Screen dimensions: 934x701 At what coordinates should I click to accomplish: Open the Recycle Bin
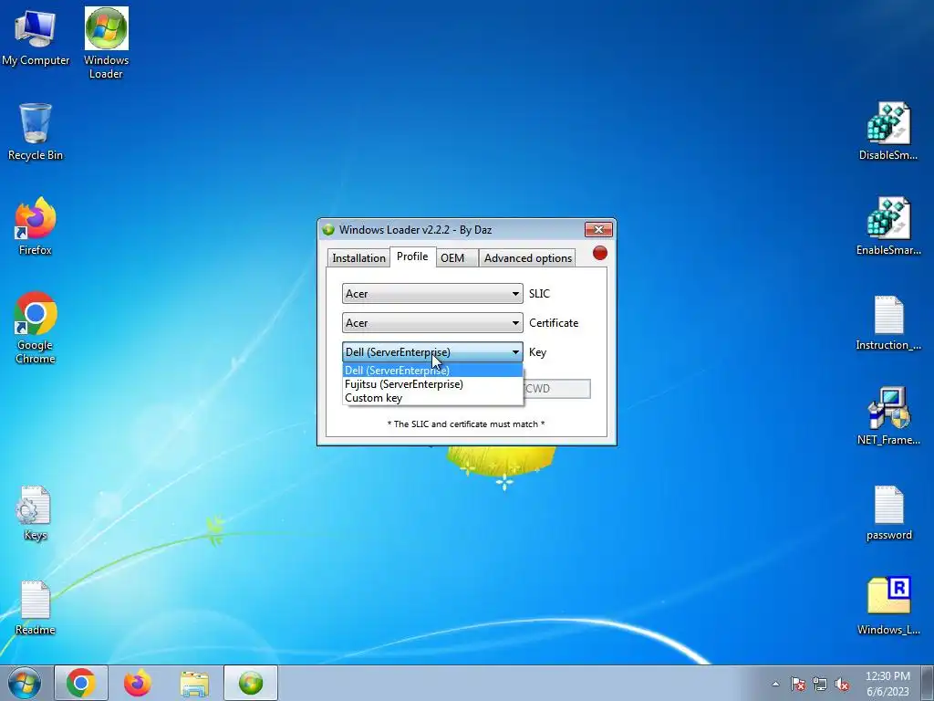tap(36, 131)
